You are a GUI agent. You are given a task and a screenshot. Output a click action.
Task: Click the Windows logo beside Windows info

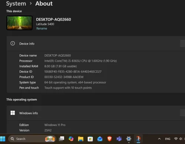pyautogui.click(x=13, y=113)
